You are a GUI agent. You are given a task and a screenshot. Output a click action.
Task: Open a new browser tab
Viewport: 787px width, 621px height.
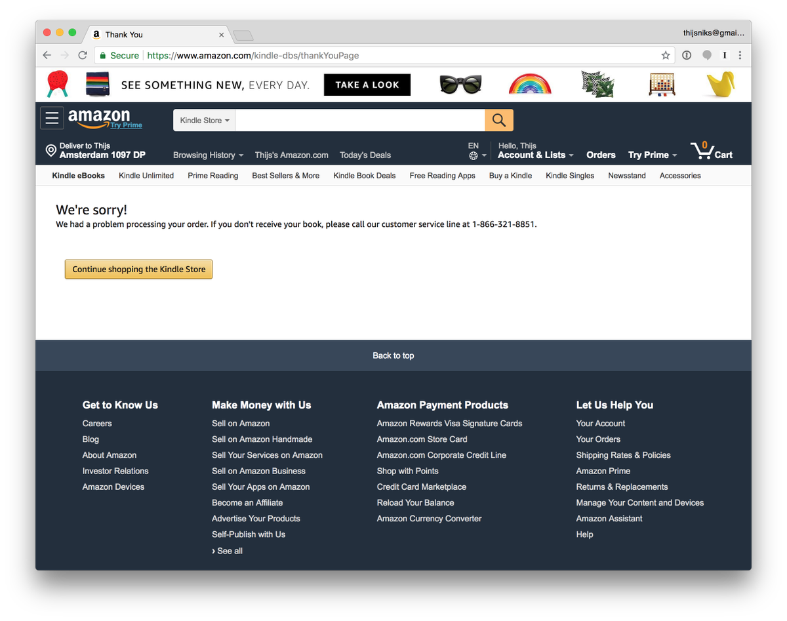click(243, 35)
